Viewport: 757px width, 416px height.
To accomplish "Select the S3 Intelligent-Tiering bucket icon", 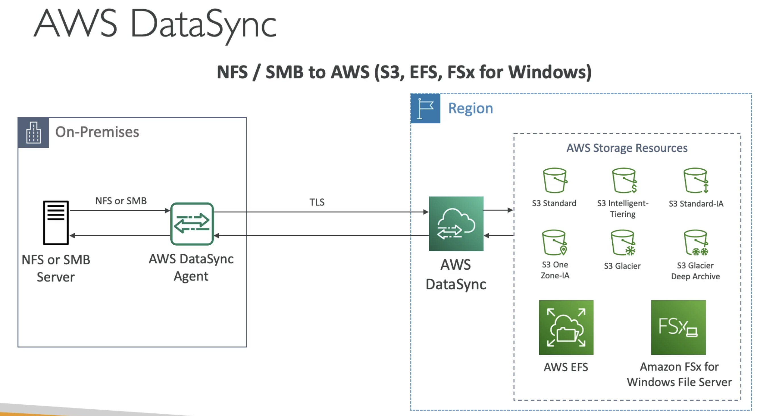I will (x=625, y=180).
